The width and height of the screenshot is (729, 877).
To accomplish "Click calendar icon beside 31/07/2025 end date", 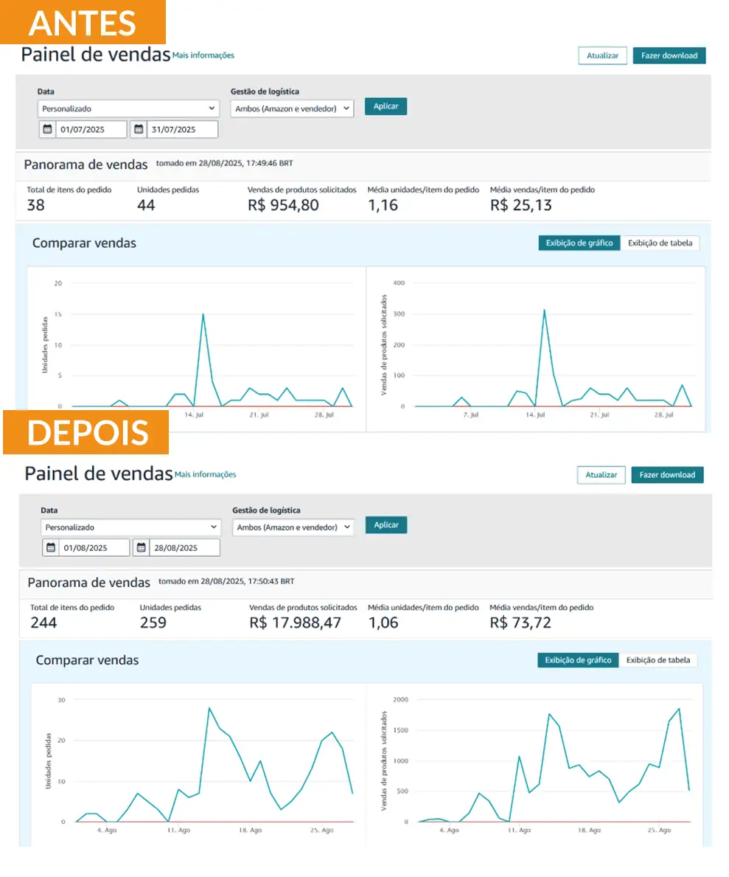I will [x=139, y=129].
